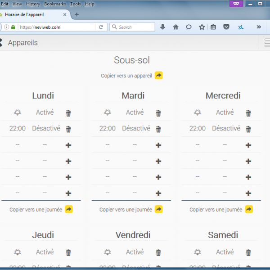The image size is (270, 270).
Task: Click Lundi's Copier vers une journée arrow icon
Action: (x=68, y=210)
